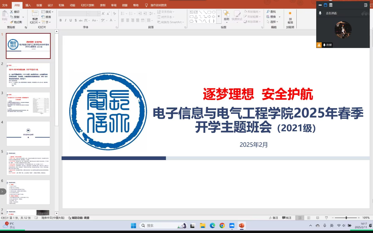Open the 节 (Section) dropdown menu
This screenshot has width=373, height=233.
47,22
